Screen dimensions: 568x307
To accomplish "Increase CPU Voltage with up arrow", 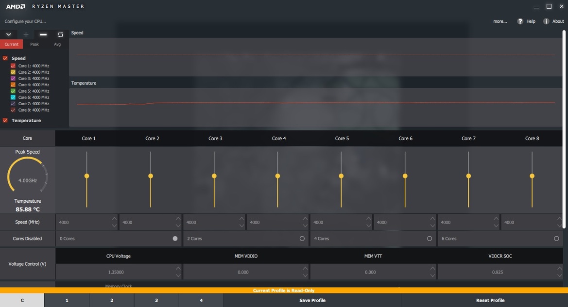I will pos(178,268).
